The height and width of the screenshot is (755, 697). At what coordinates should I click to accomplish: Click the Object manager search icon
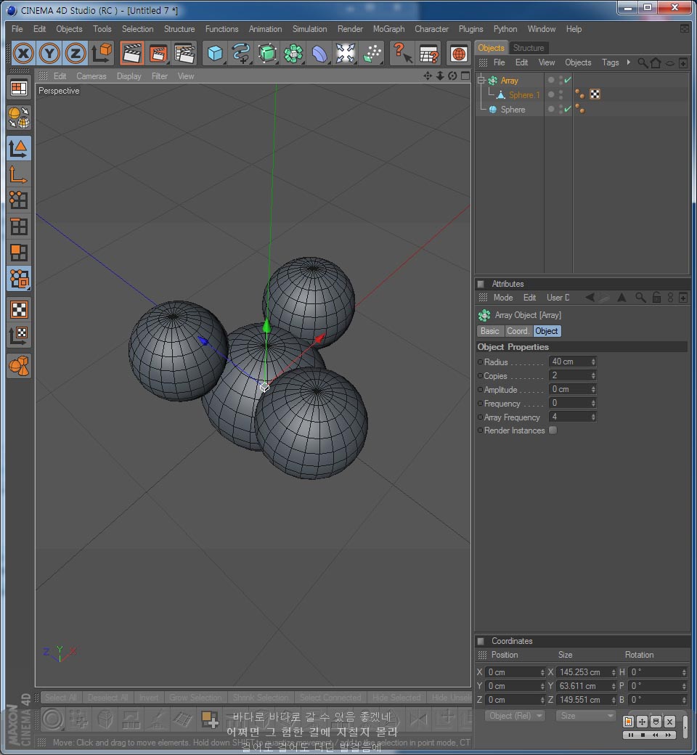click(x=643, y=62)
